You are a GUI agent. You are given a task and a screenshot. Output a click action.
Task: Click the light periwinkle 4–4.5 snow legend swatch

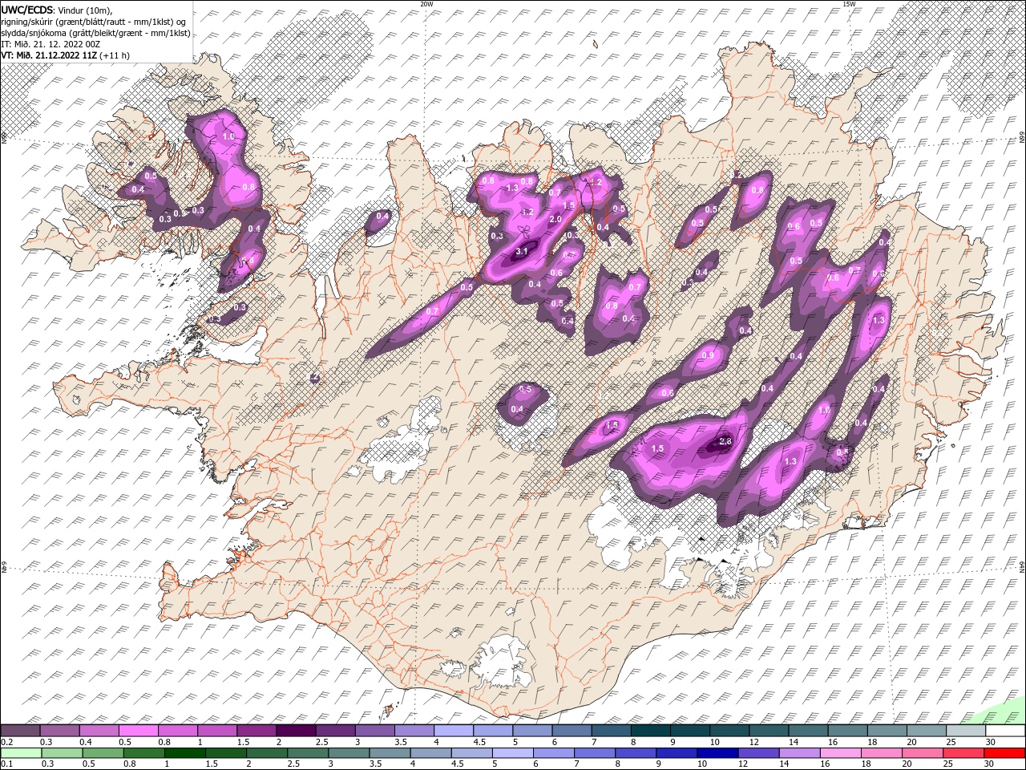click(x=454, y=730)
